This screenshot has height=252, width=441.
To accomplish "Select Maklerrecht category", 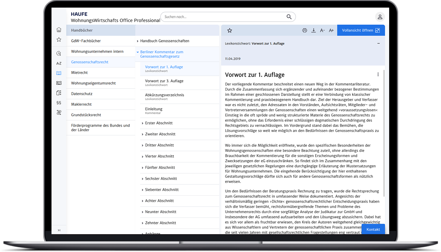I will pyautogui.click(x=101, y=104).
